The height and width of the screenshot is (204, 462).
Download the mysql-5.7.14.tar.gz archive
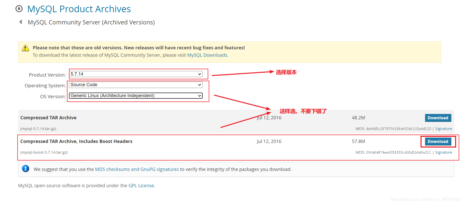(438, 118)
